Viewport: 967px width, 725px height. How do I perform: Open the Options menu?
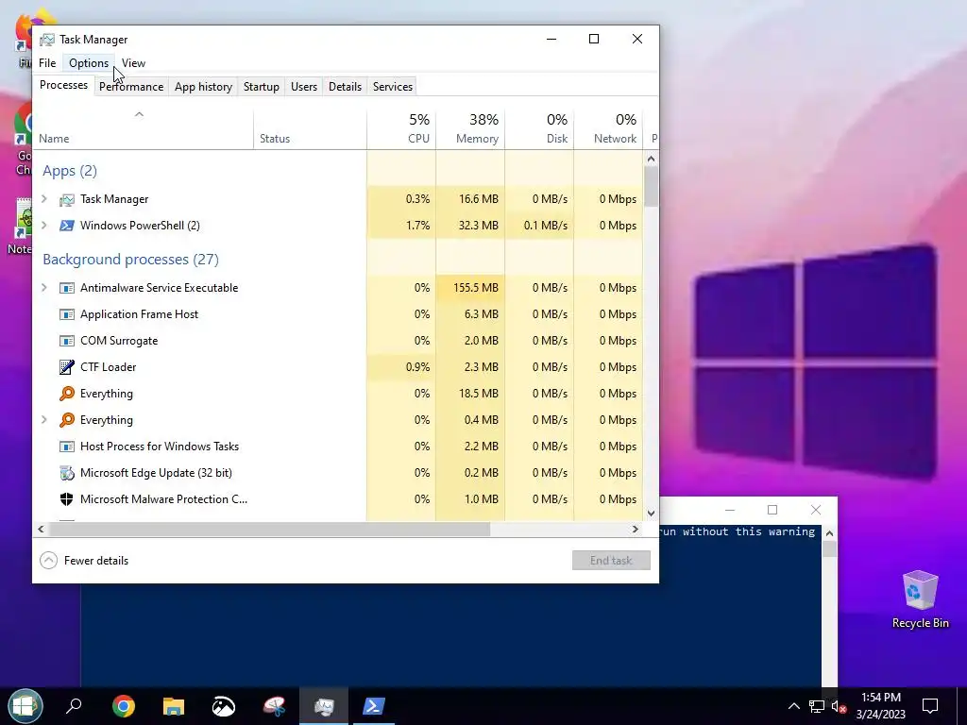click(88, 63)
